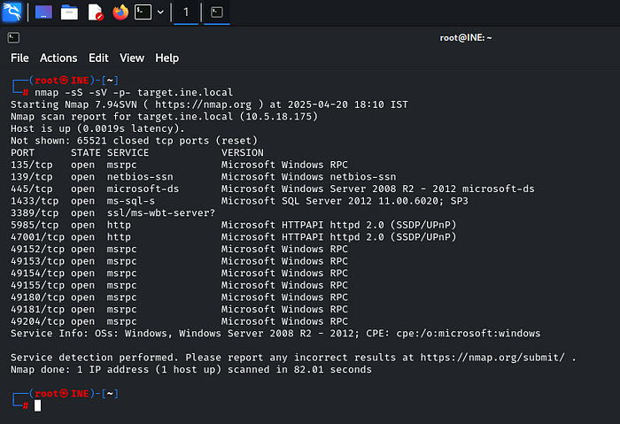This screenshot has height=424, width=620.
Task: Click the ssl/ms-wbt-server? service name
Action: tap(161, 213)
